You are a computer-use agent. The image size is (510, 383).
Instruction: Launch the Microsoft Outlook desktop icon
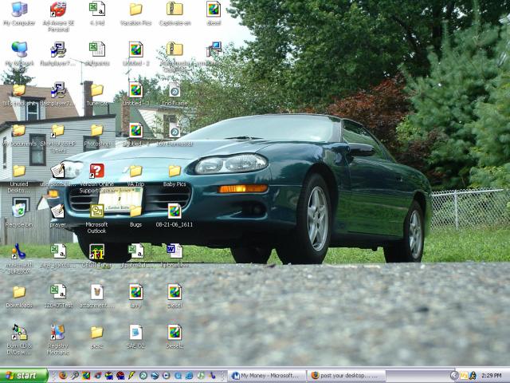[96, 211]
